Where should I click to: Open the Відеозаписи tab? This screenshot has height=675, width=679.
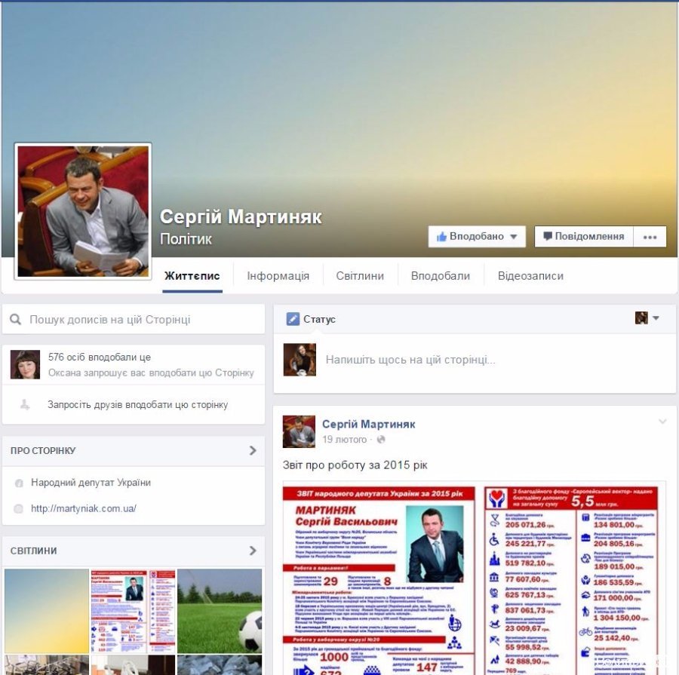tap(530, 276)
